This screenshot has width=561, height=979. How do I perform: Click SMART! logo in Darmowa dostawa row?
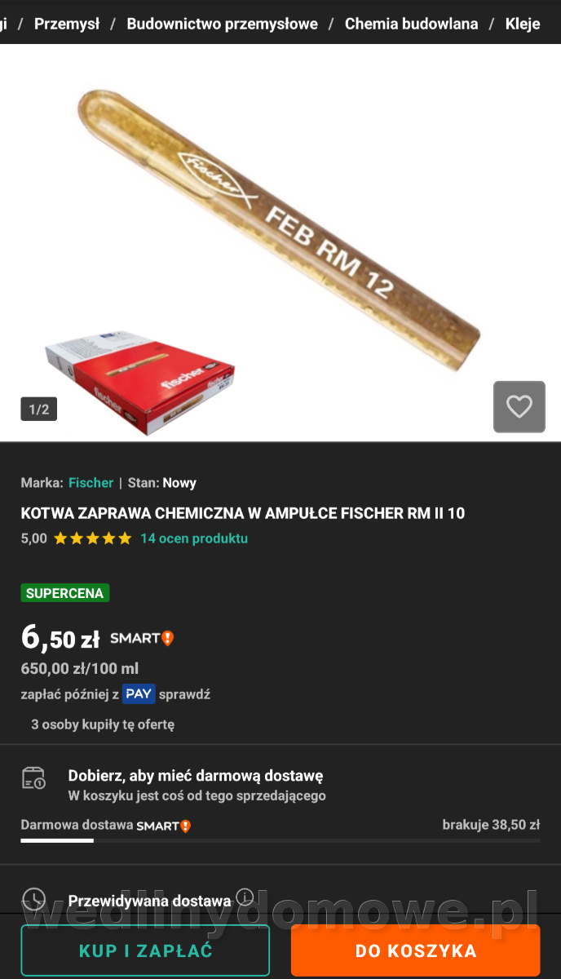pos(163,826)
